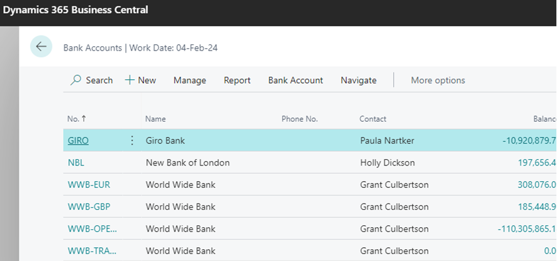Select the New Bank of London cell
Viewport: 557px width, 261px height.
(188, 163)
